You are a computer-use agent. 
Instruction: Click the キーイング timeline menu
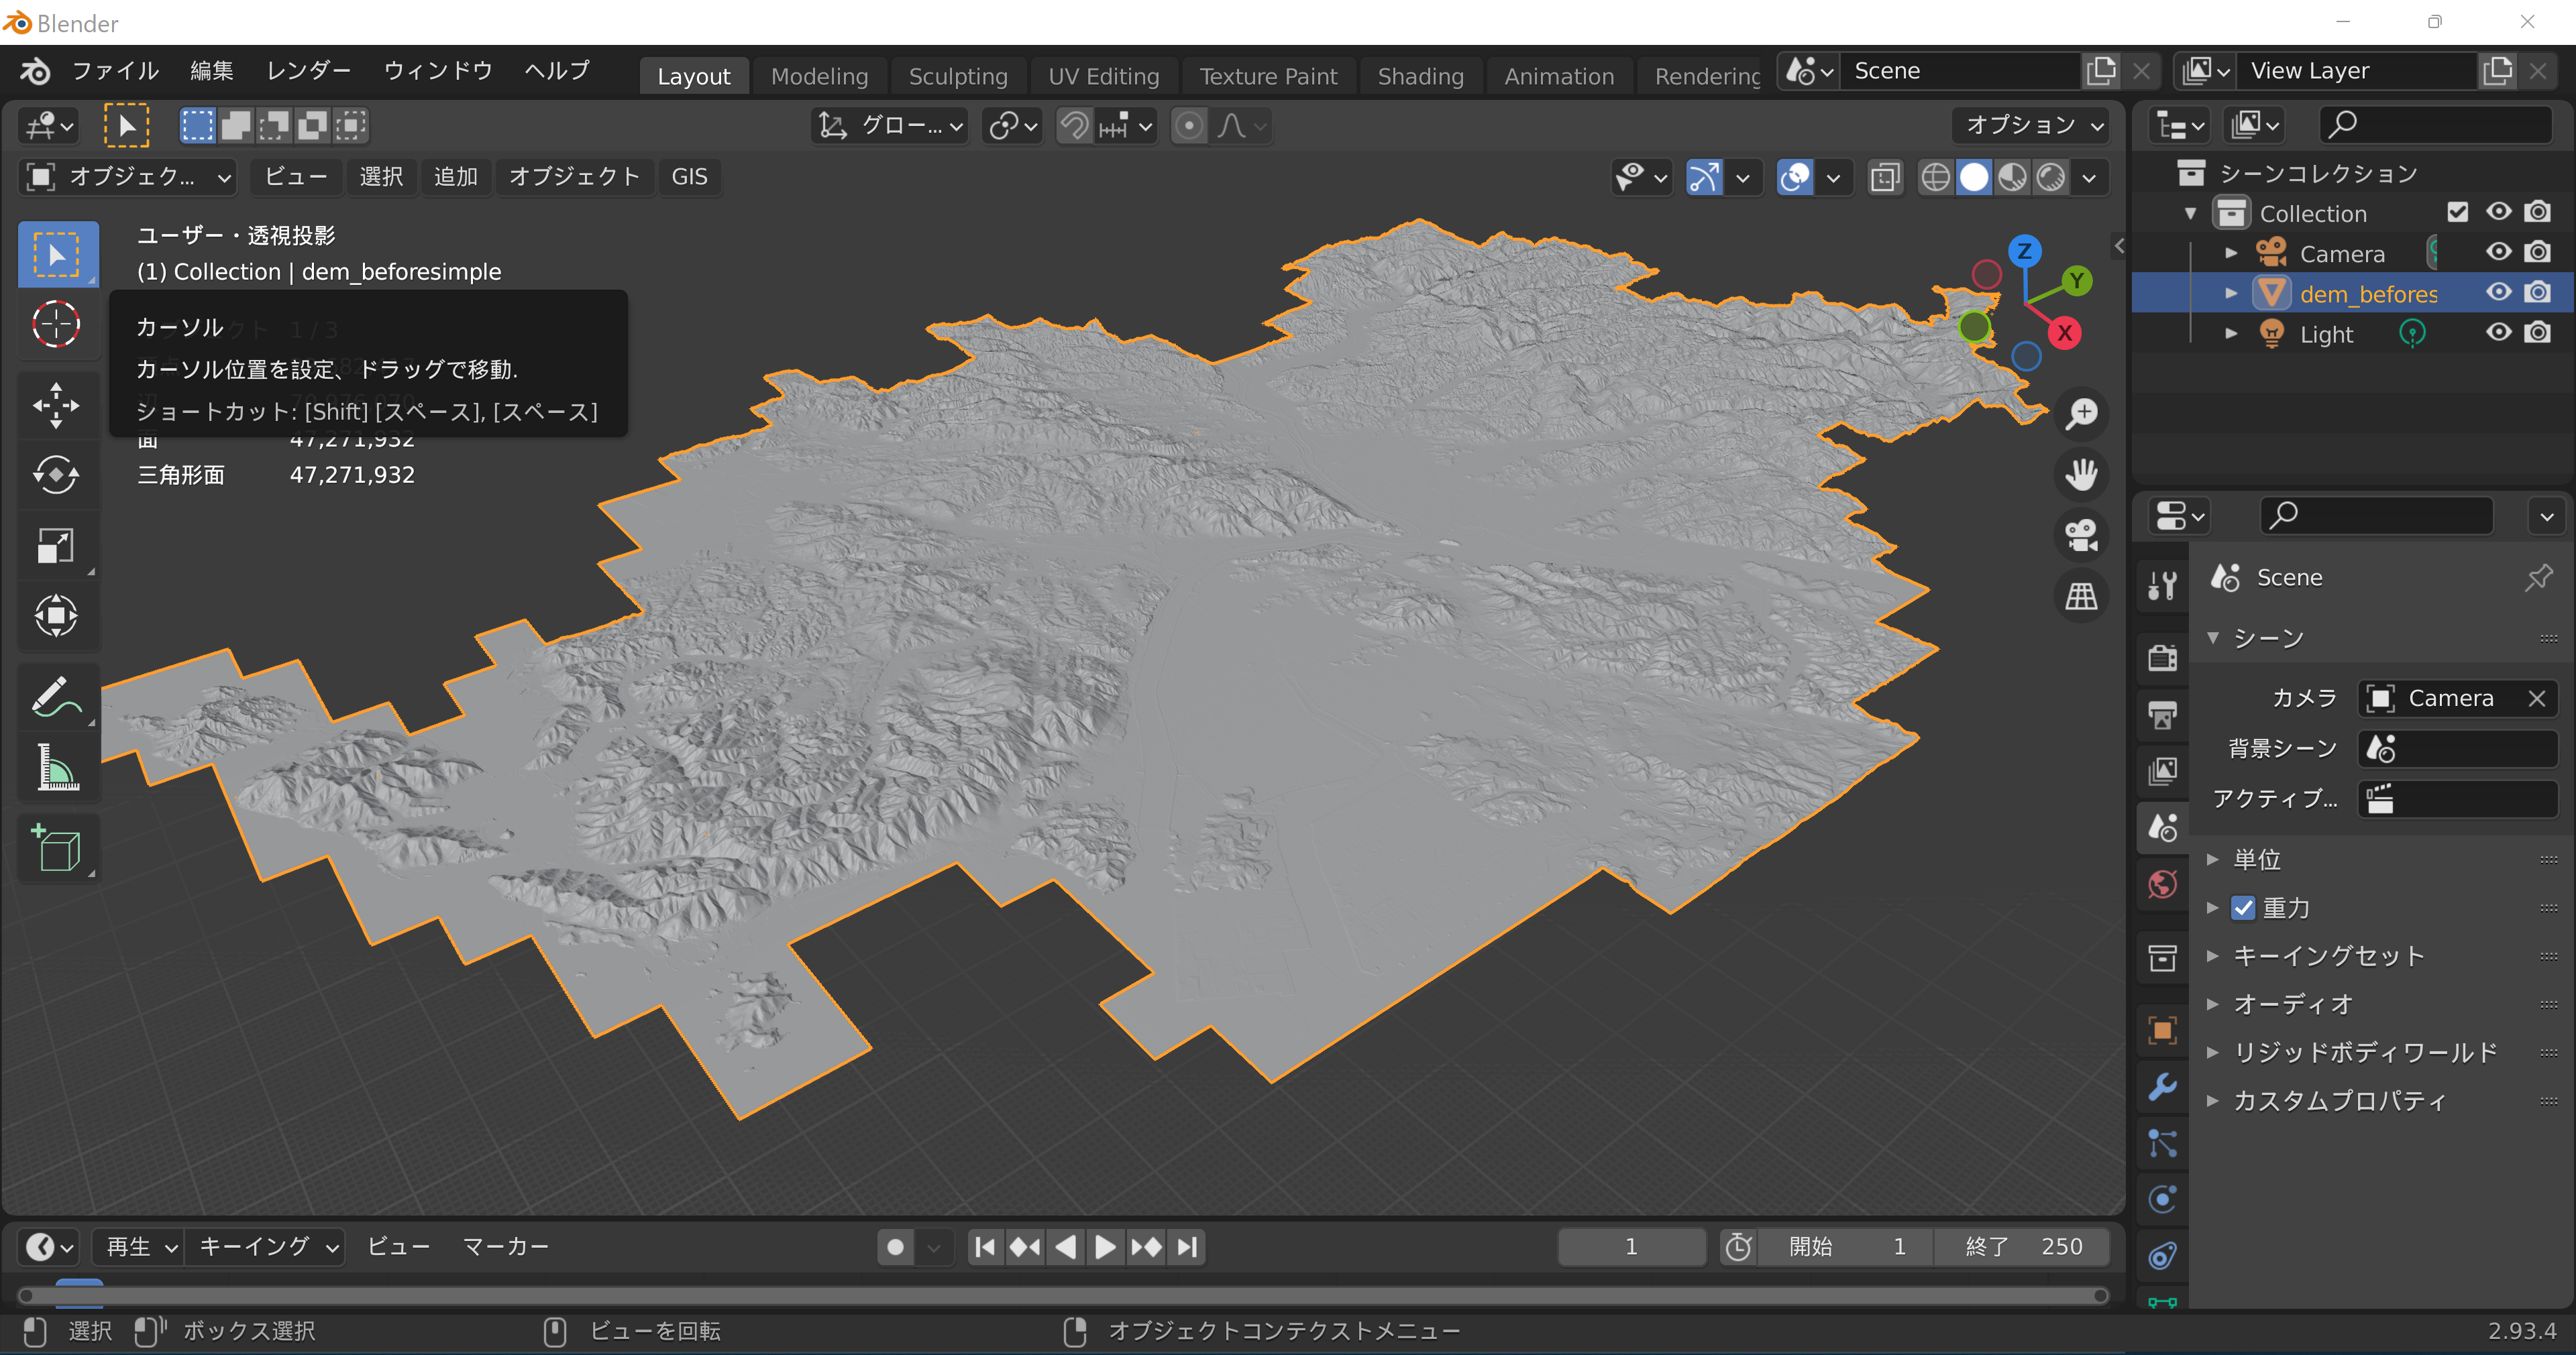click(x=266, y=1247)
